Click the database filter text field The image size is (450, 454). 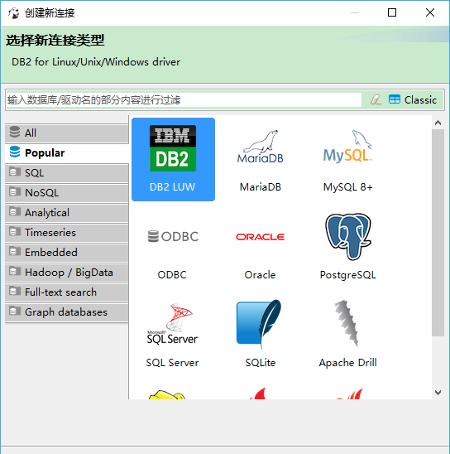[x=184, y=100]
